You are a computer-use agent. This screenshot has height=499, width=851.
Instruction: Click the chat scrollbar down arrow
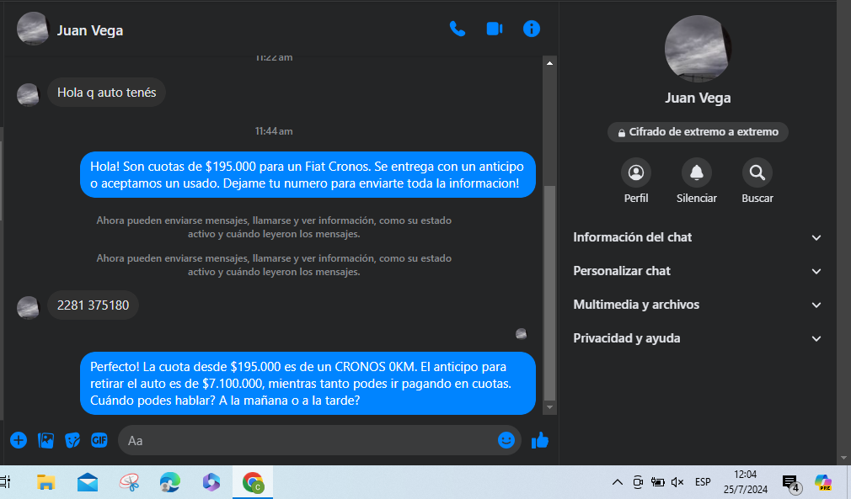[550, 407]
